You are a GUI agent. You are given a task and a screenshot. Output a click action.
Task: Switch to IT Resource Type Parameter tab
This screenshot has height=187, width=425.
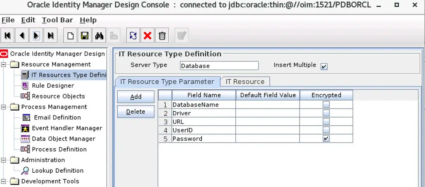pos(167,82)
